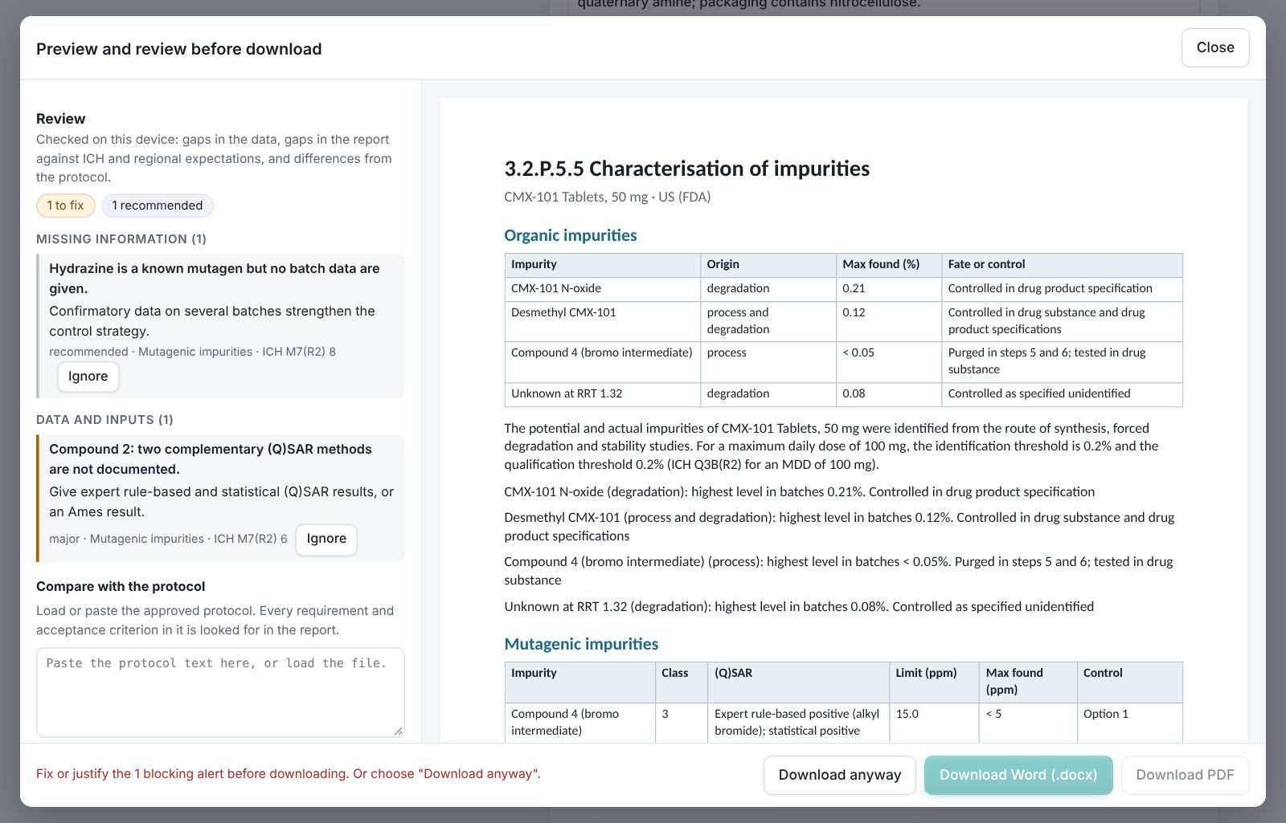Click 'Limit (ppm)' column header

pyautogui.click(x=934, y=682)
